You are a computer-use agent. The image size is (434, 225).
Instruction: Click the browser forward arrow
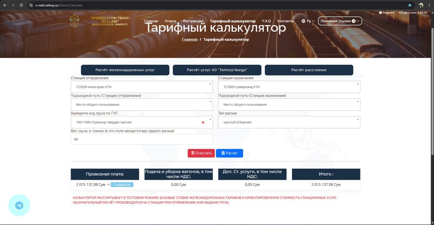[13, 5]
